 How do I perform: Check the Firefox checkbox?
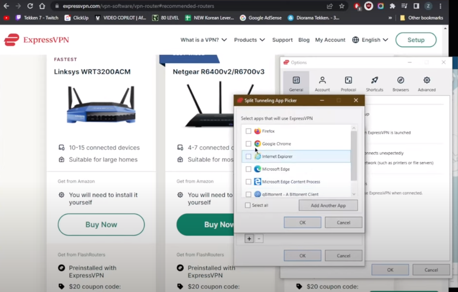click(x=248, y=131)
